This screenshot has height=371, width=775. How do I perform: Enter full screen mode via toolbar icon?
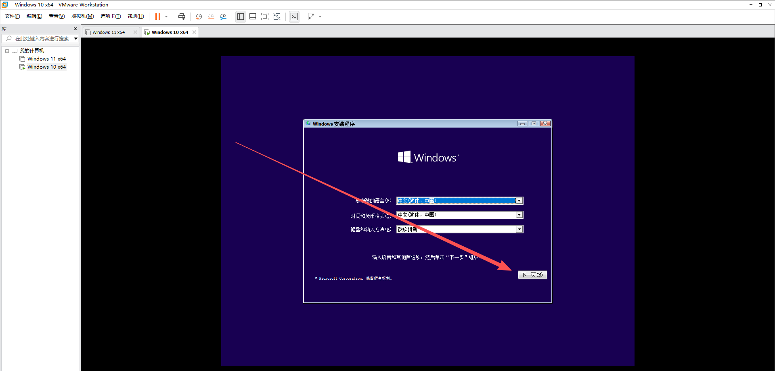pyautogui.click(x=265, y=17)
